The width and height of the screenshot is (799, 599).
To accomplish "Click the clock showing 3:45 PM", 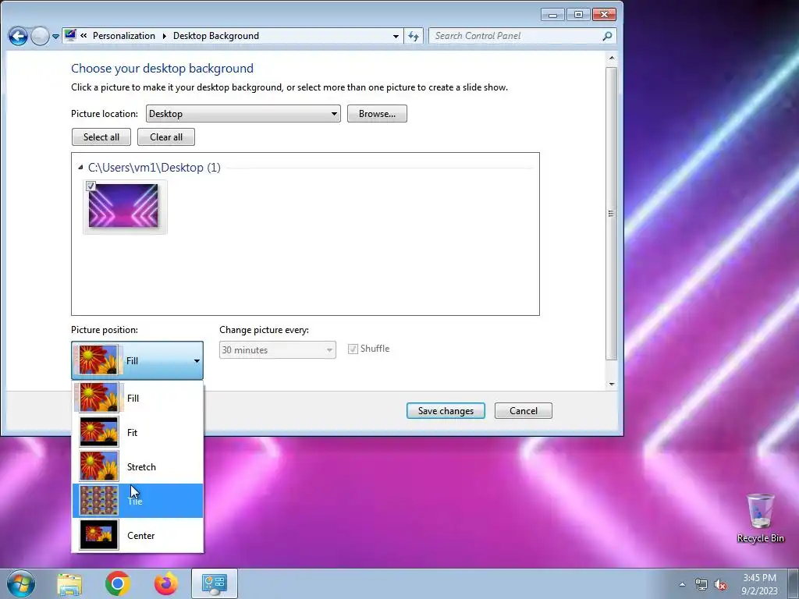I will tap(759, 584).
